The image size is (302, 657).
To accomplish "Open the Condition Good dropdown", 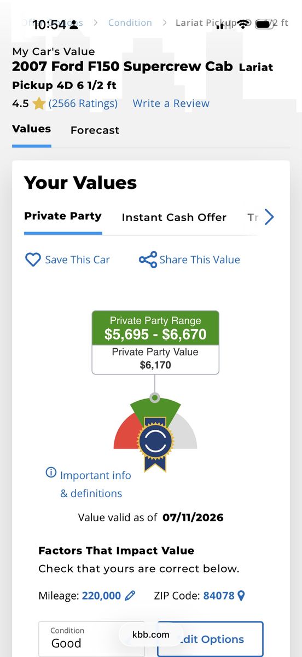I will point(91,639).
